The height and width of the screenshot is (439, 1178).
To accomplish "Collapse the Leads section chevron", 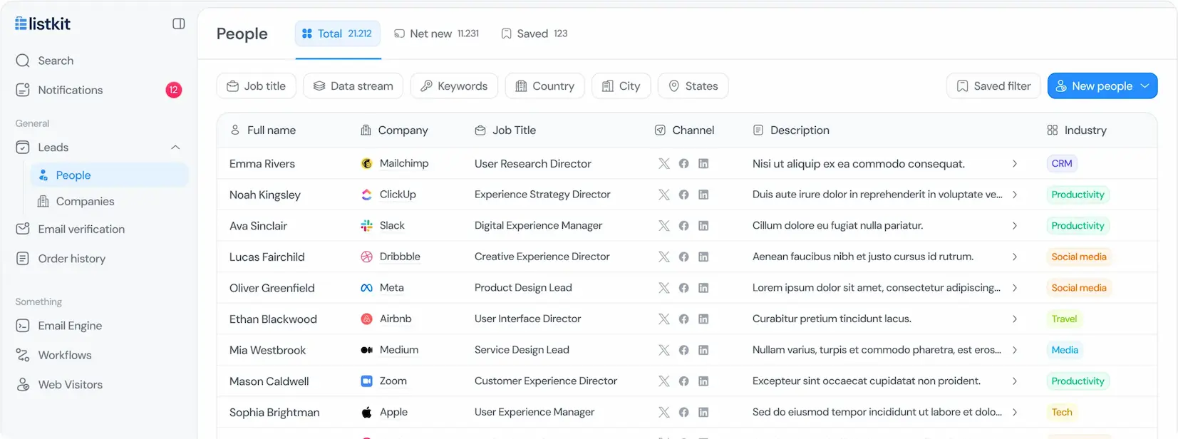I will pyautogui.click(x=175, y=148).
